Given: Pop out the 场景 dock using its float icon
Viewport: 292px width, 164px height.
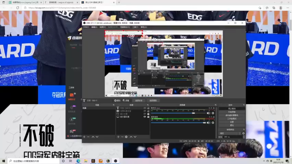Looking at the screenshot, I should pyautogui.click(x=114, y=105).
